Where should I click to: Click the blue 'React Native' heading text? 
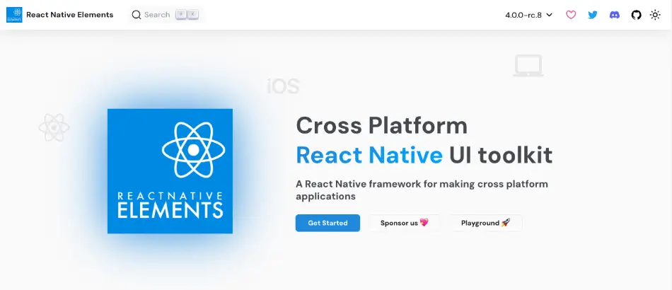tap(369, 155)
